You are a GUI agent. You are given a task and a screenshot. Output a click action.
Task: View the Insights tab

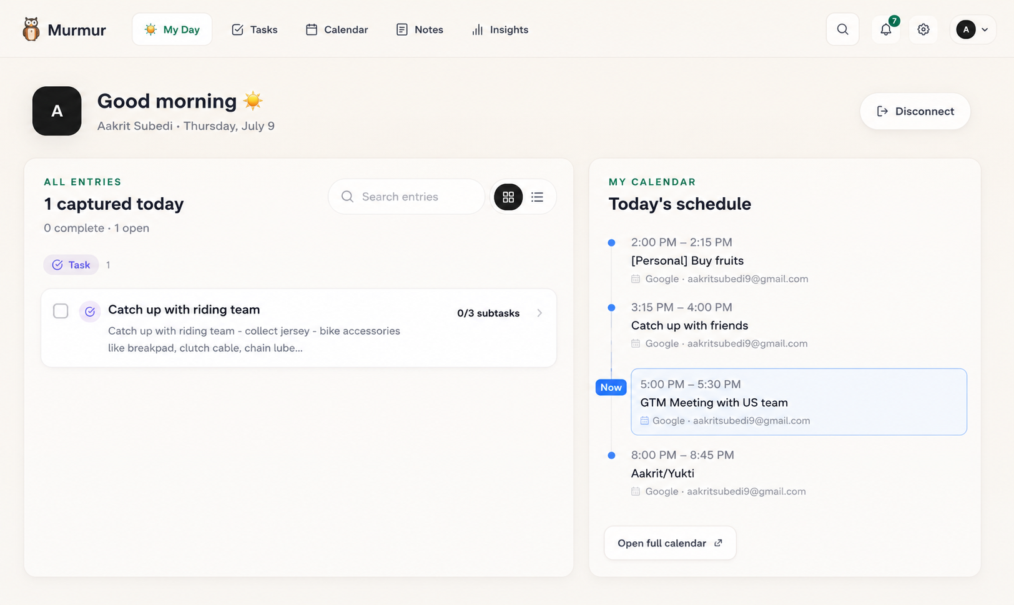click(500, 29)
